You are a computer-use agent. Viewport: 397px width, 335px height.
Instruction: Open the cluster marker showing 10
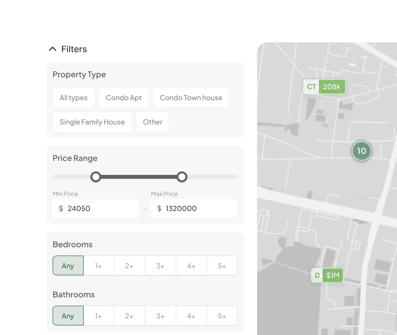[x=361, y=151]
